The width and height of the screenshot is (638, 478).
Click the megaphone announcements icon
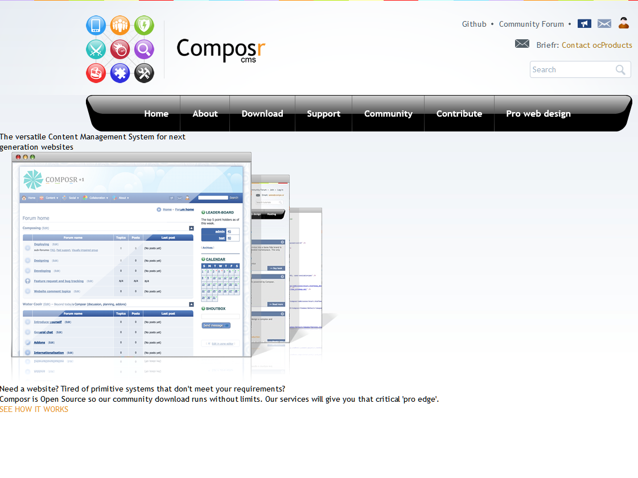click(584, 24)
